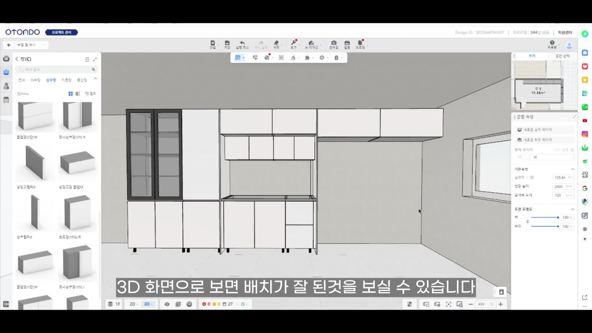The height and width of the screenshot is (333, 592).
Task: Adjust the wall transparency slider handle
Action: [558, 218]
